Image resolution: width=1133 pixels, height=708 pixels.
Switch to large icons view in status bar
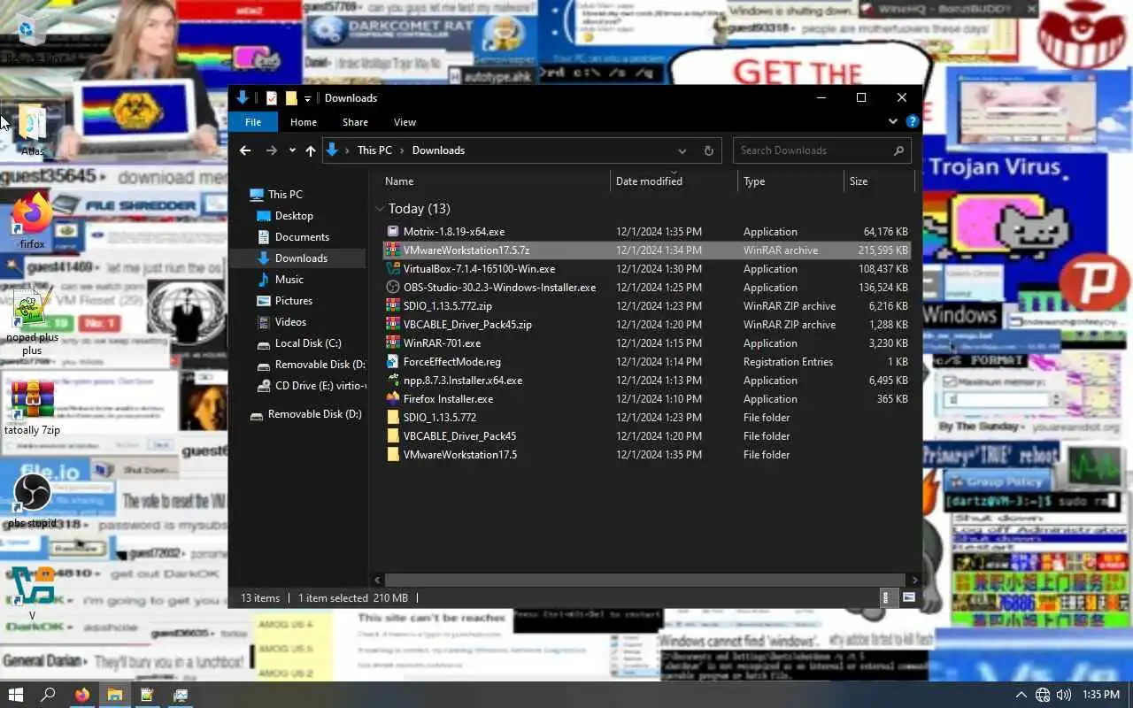point(909,598)
